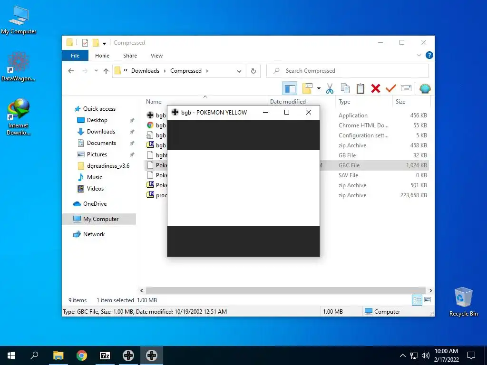Open the View ribbon tab

click(x=156, y=56)
